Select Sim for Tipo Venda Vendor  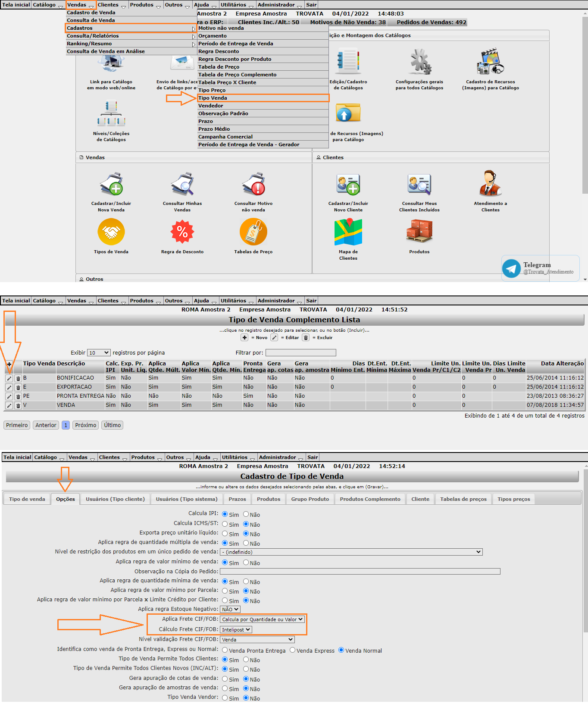[x=225, y=698]
